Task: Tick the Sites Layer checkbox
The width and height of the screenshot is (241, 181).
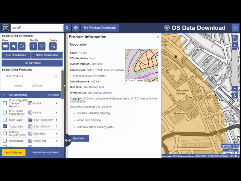Action: (5, 120)
